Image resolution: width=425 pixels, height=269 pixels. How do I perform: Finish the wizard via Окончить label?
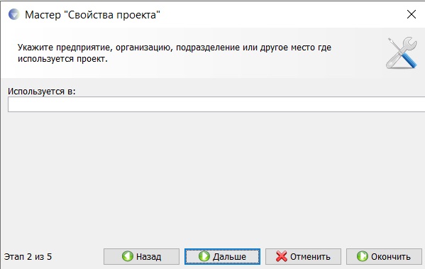pos(390,256)
